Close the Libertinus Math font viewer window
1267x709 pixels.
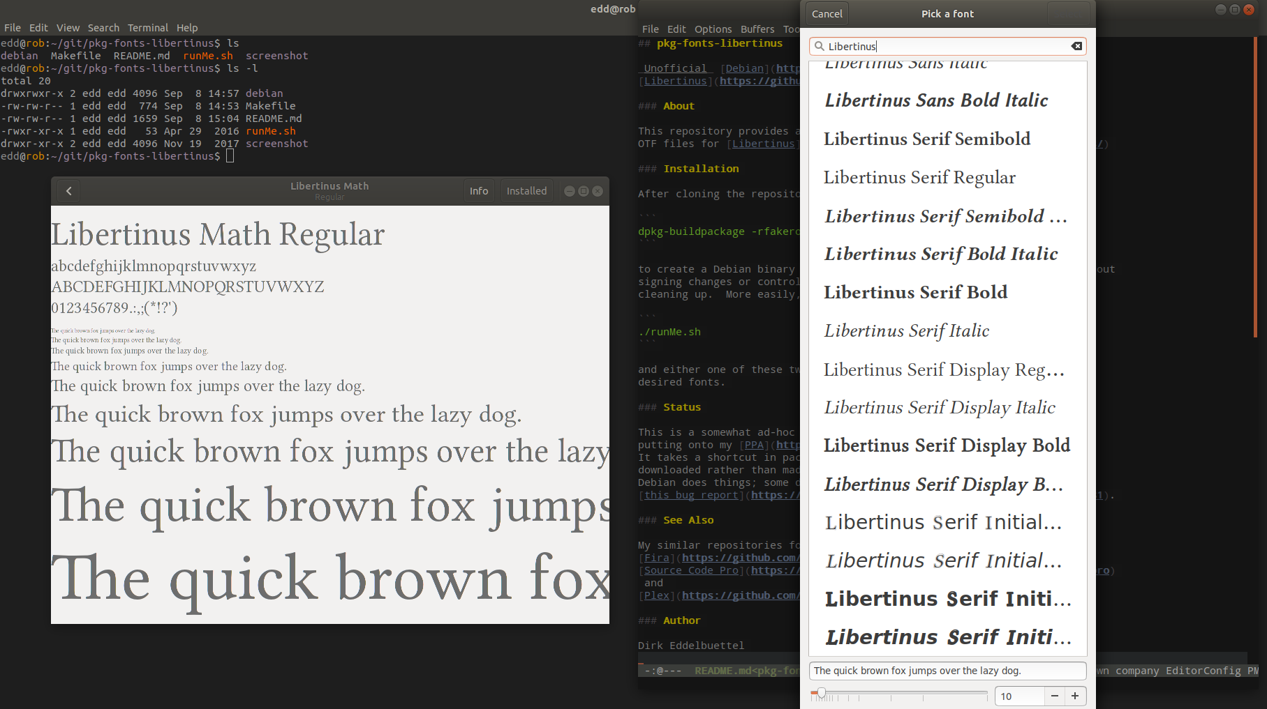[x=598, y=191]
